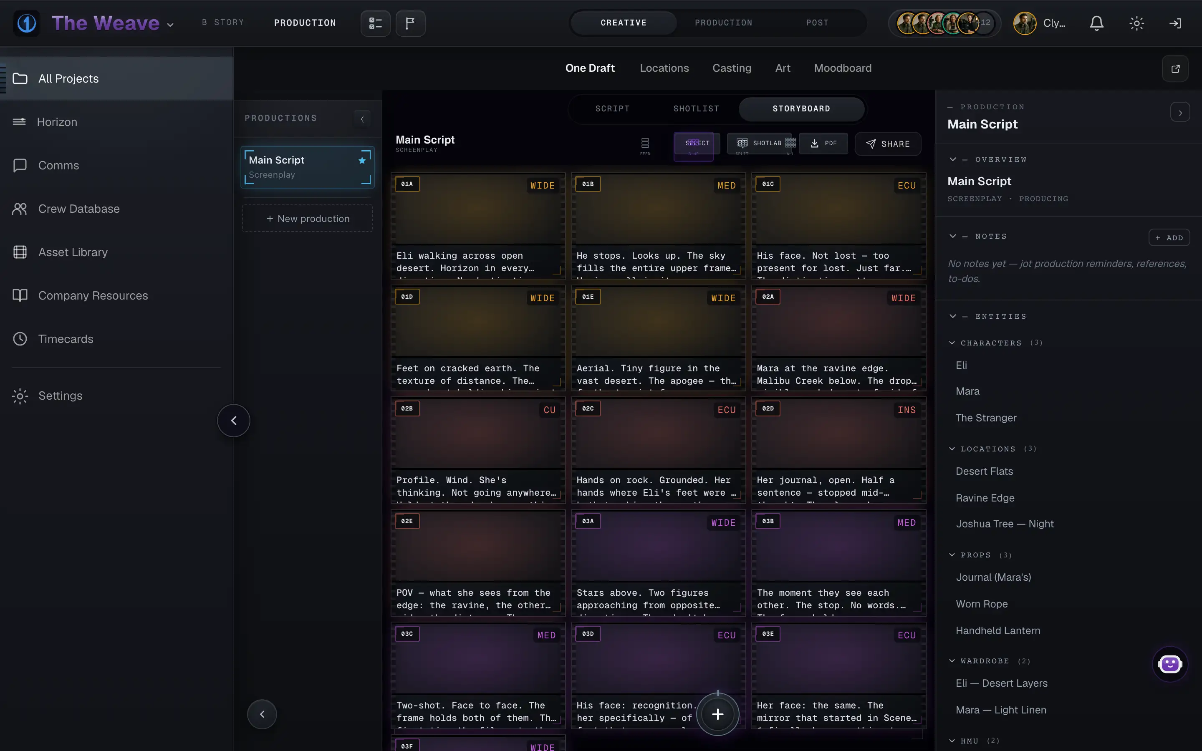The image size is (1202, 751).
Task: Click the pop-out external link icon
Action: pyautogui.click(x=1175, y=68)
